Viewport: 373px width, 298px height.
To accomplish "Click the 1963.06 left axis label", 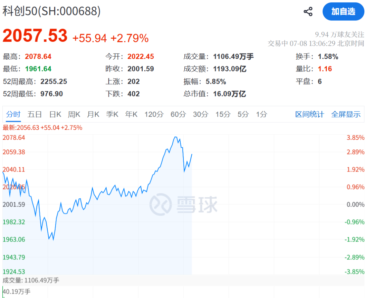I will point(13,240).
